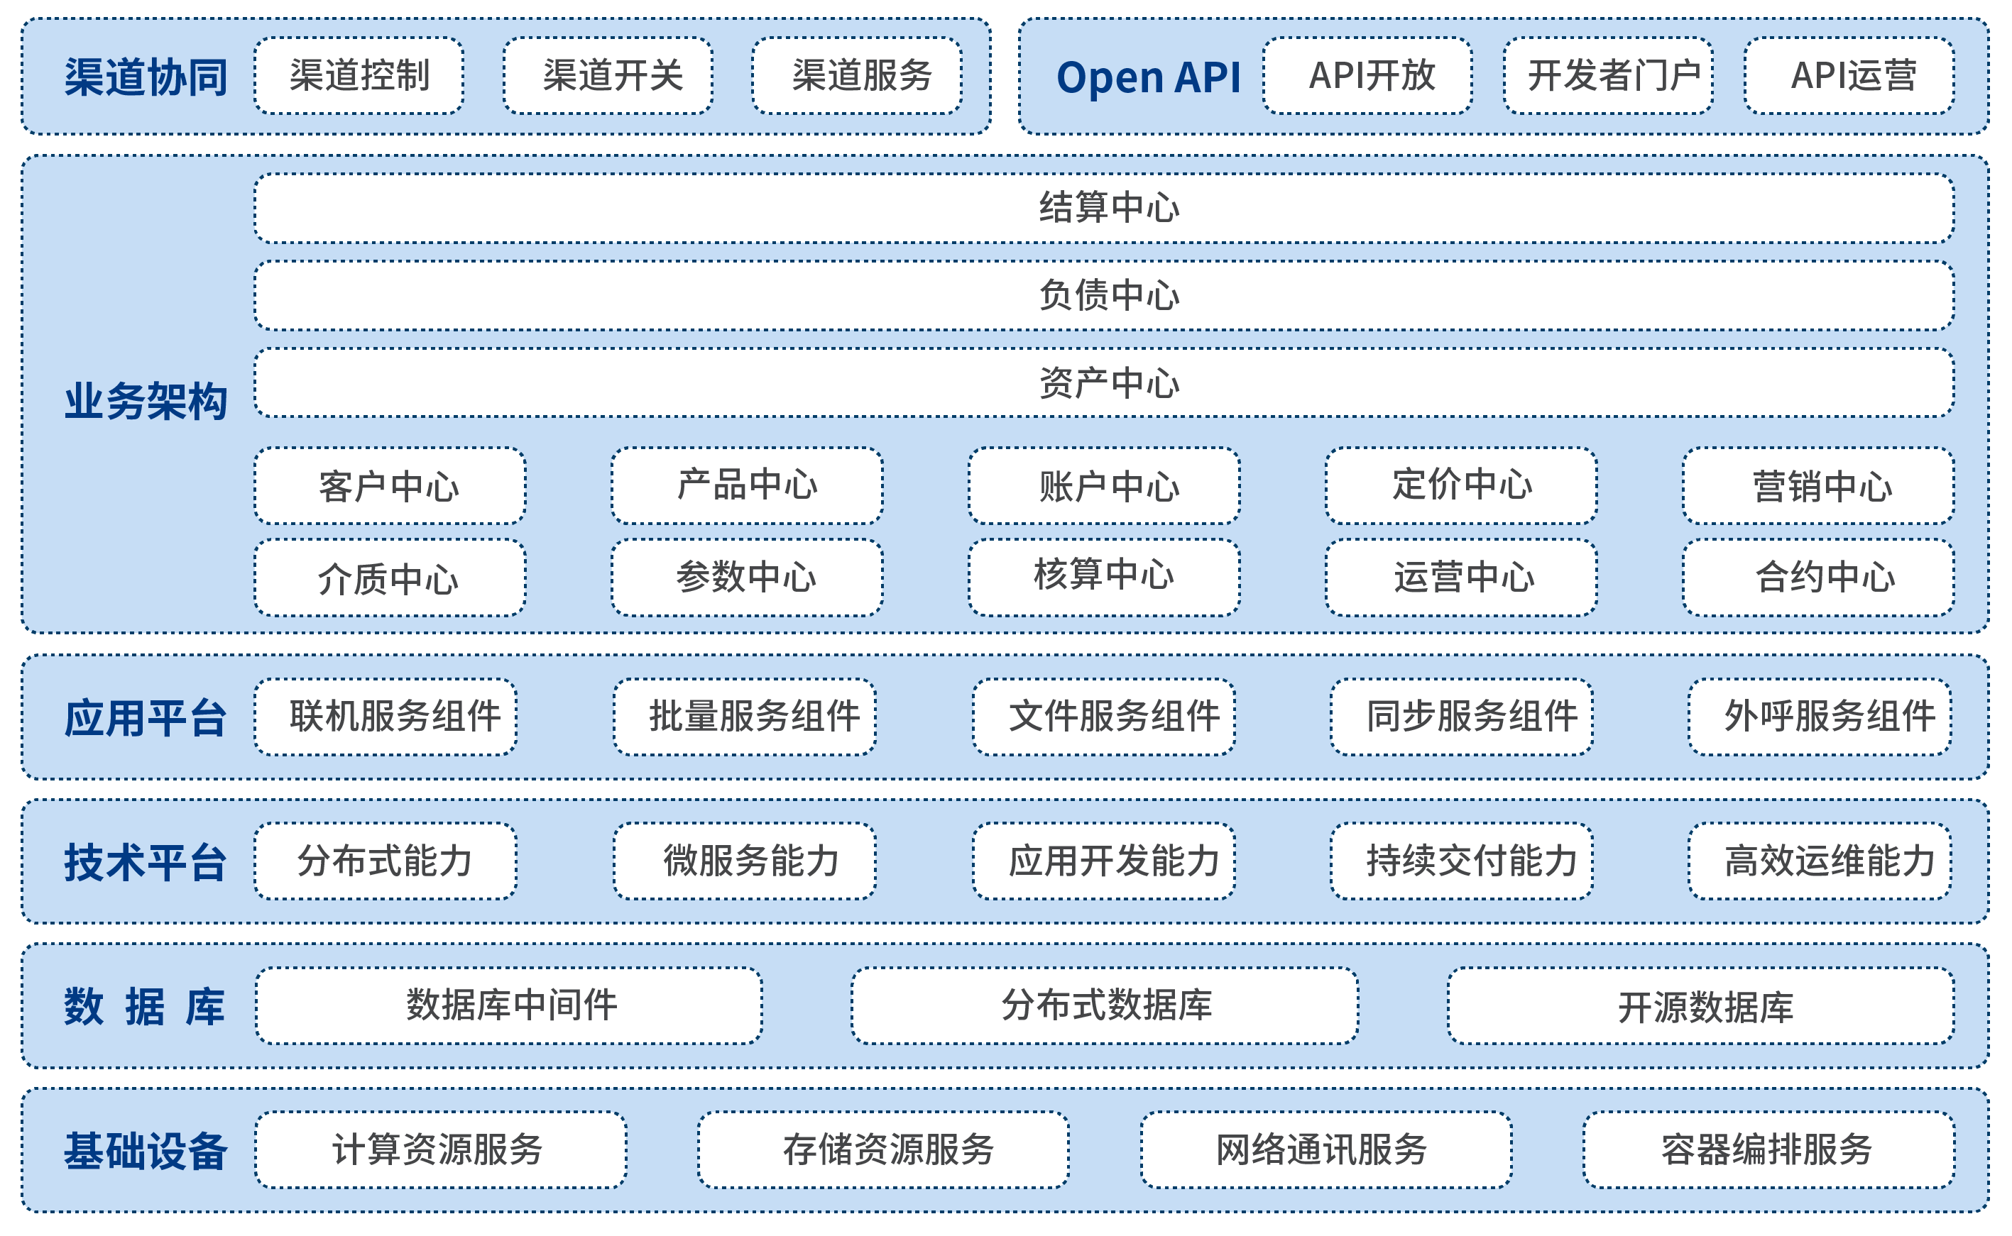Select the 容器编排服务 box

pyautogui.click(x=1769, y=1150)
